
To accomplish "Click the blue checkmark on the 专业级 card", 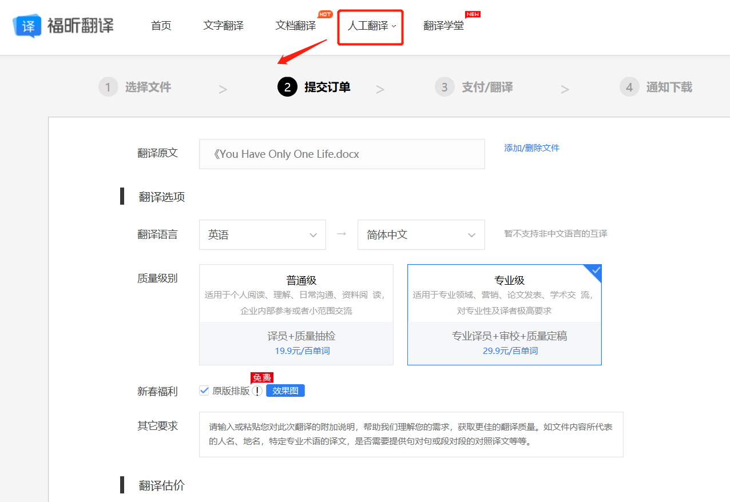I will (595, 270).
